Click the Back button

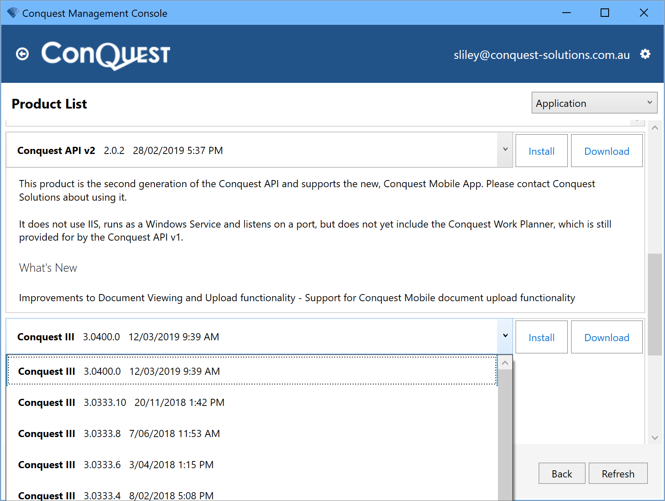(562, 474)
